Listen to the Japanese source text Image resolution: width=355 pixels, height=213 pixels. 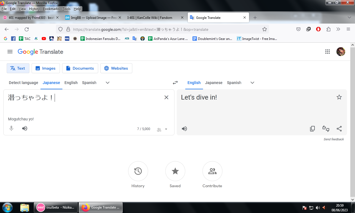click(25, 128)
